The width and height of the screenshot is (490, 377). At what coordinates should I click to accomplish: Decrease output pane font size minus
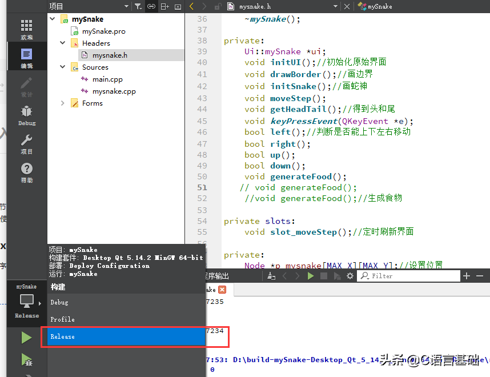(480, 276)
